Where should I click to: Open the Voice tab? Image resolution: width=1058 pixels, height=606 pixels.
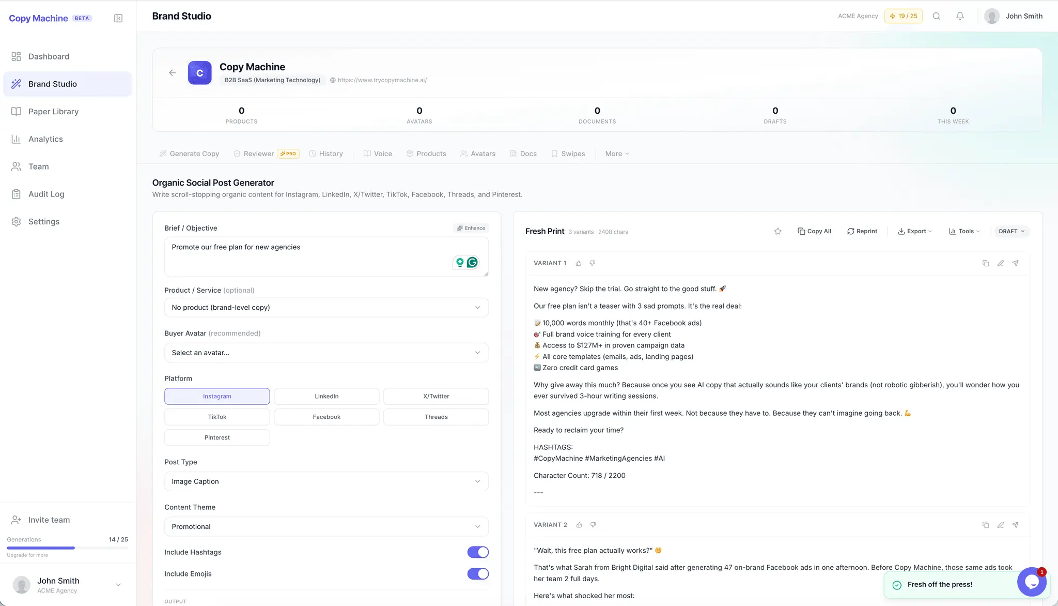point(378,154)
